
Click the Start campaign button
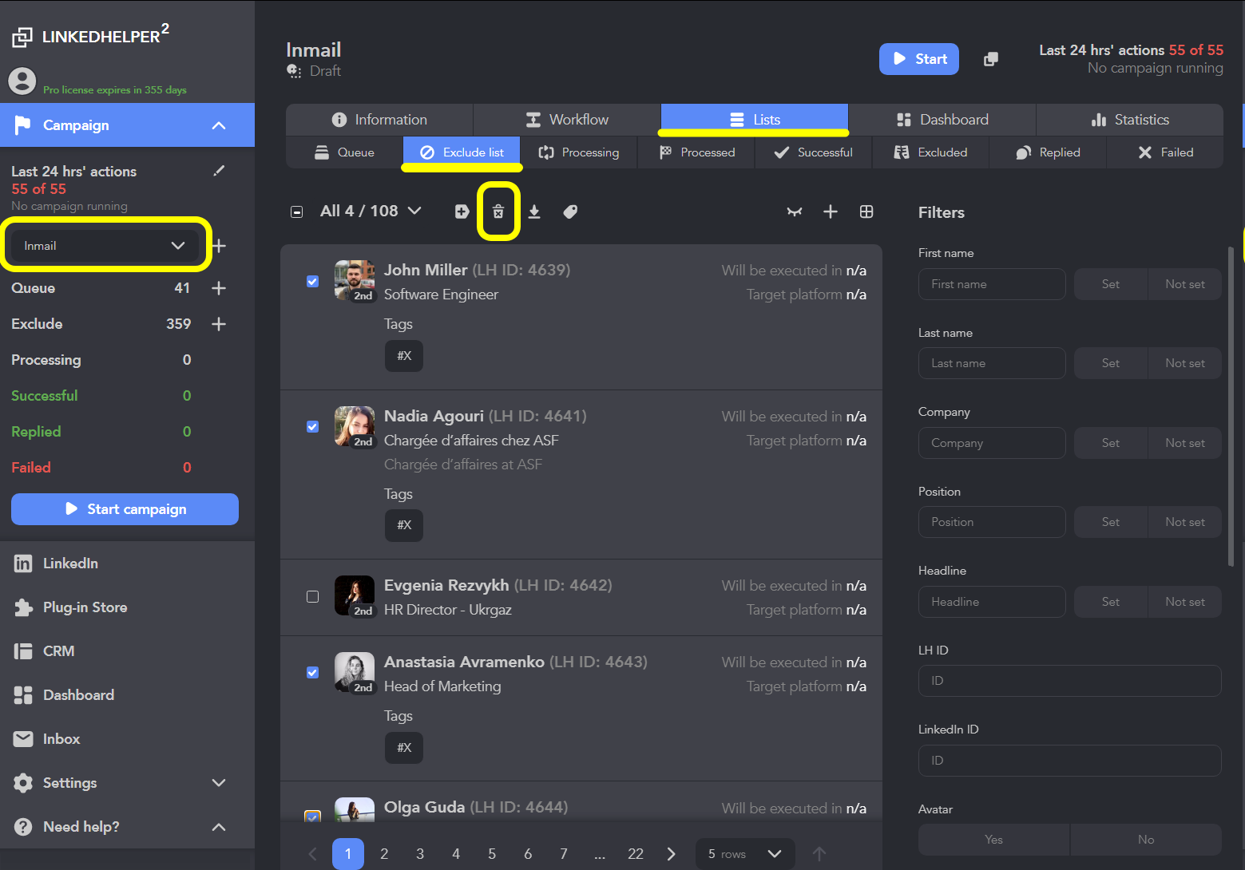coord(125,509)
